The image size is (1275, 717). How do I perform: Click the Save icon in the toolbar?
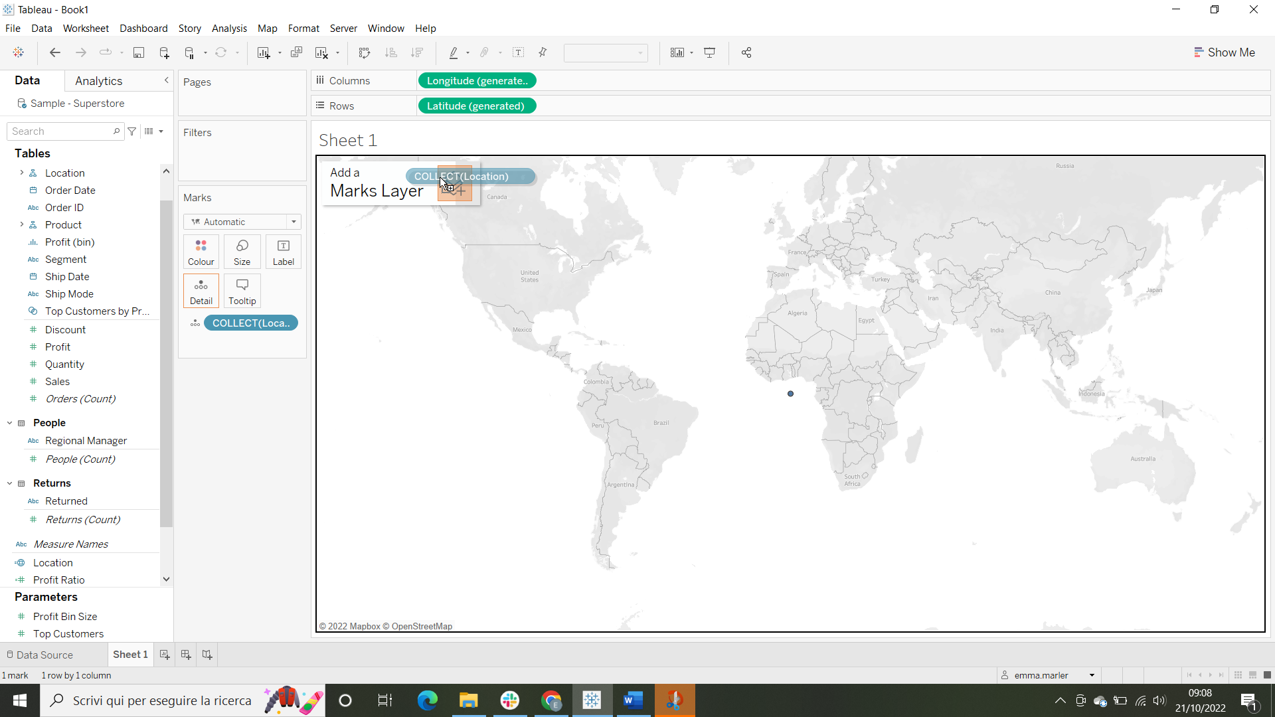tap(139, 52)
